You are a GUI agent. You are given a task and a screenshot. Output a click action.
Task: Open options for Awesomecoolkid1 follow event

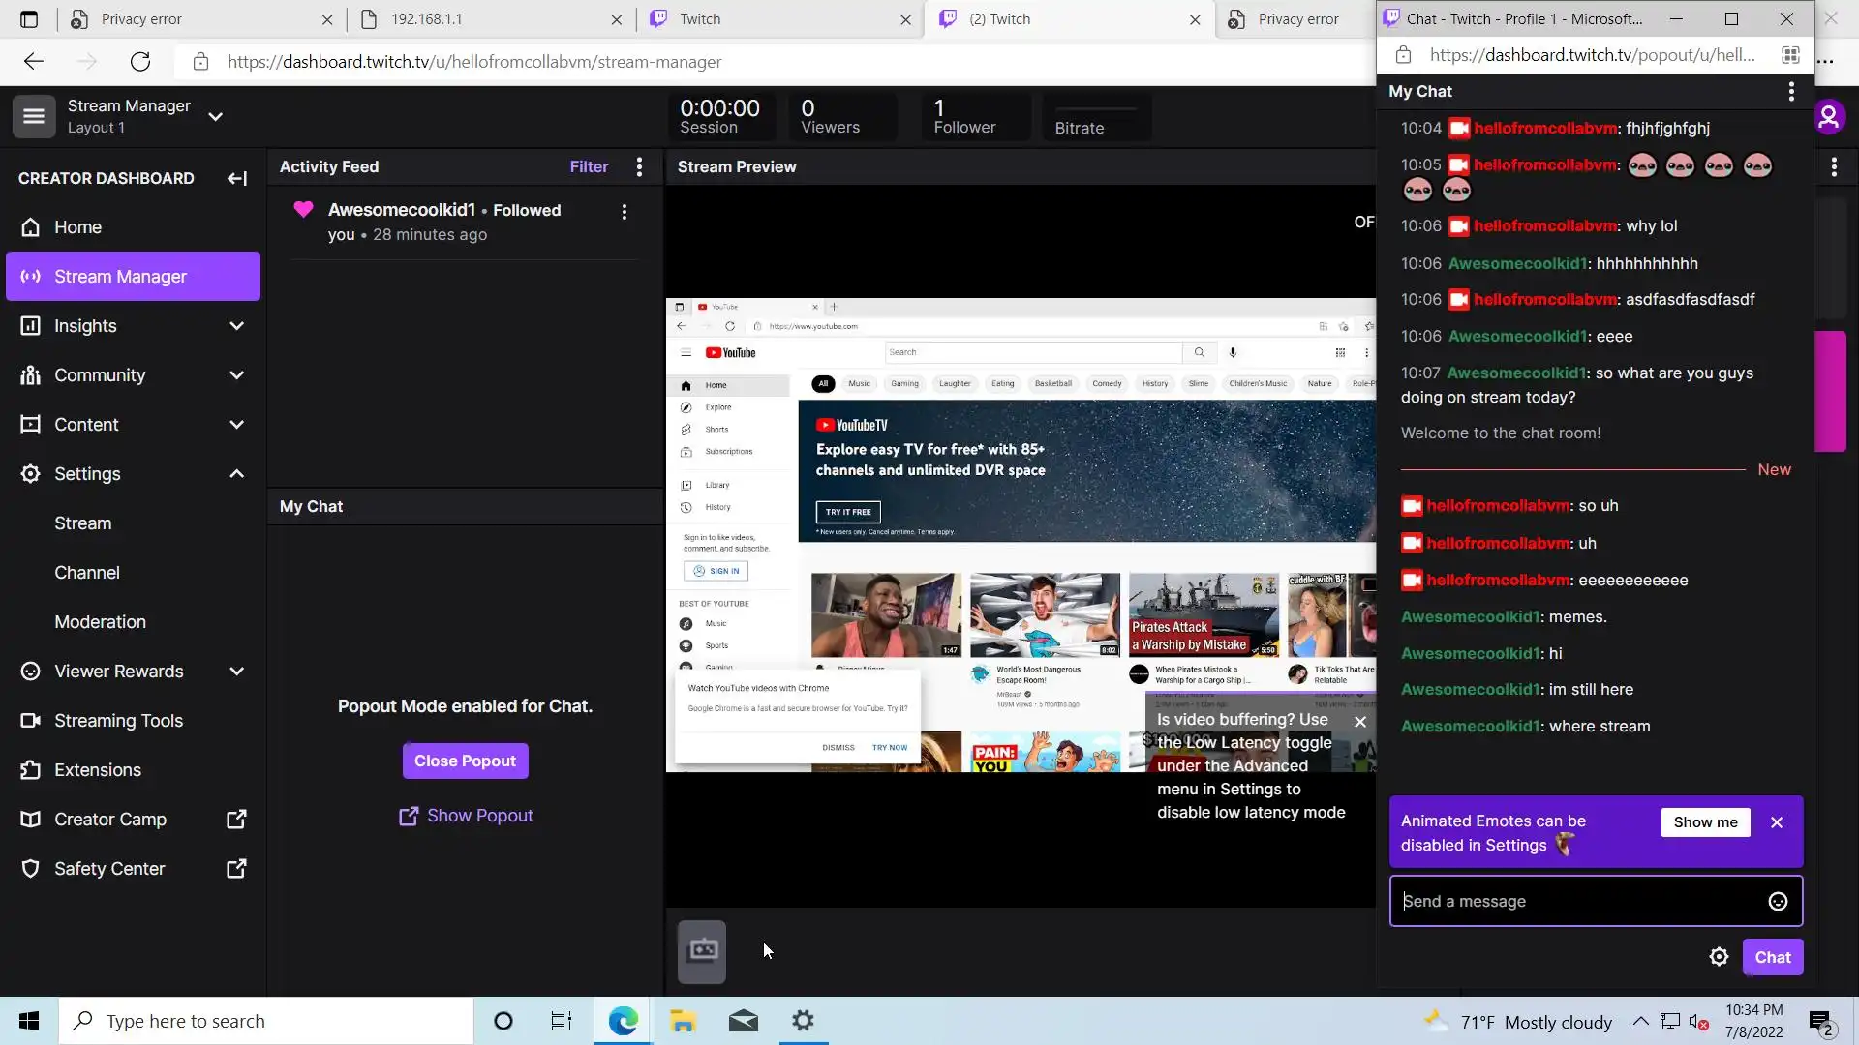(625, 212)
